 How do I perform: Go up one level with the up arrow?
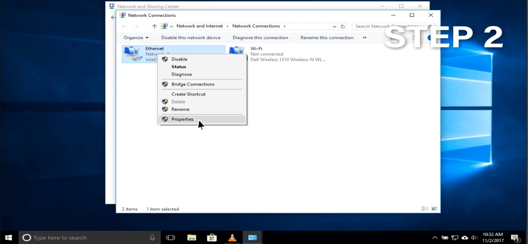coord(154,26)
